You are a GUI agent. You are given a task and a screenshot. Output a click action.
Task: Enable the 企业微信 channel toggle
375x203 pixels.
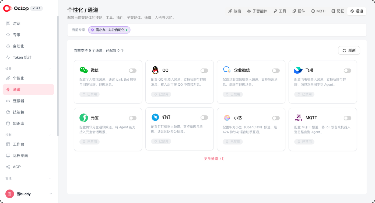[276, 71]
